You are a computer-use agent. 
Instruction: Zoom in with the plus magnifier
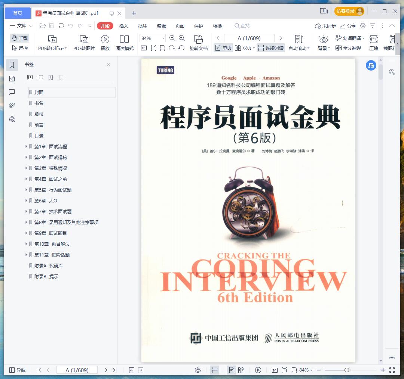pos(182,38)
